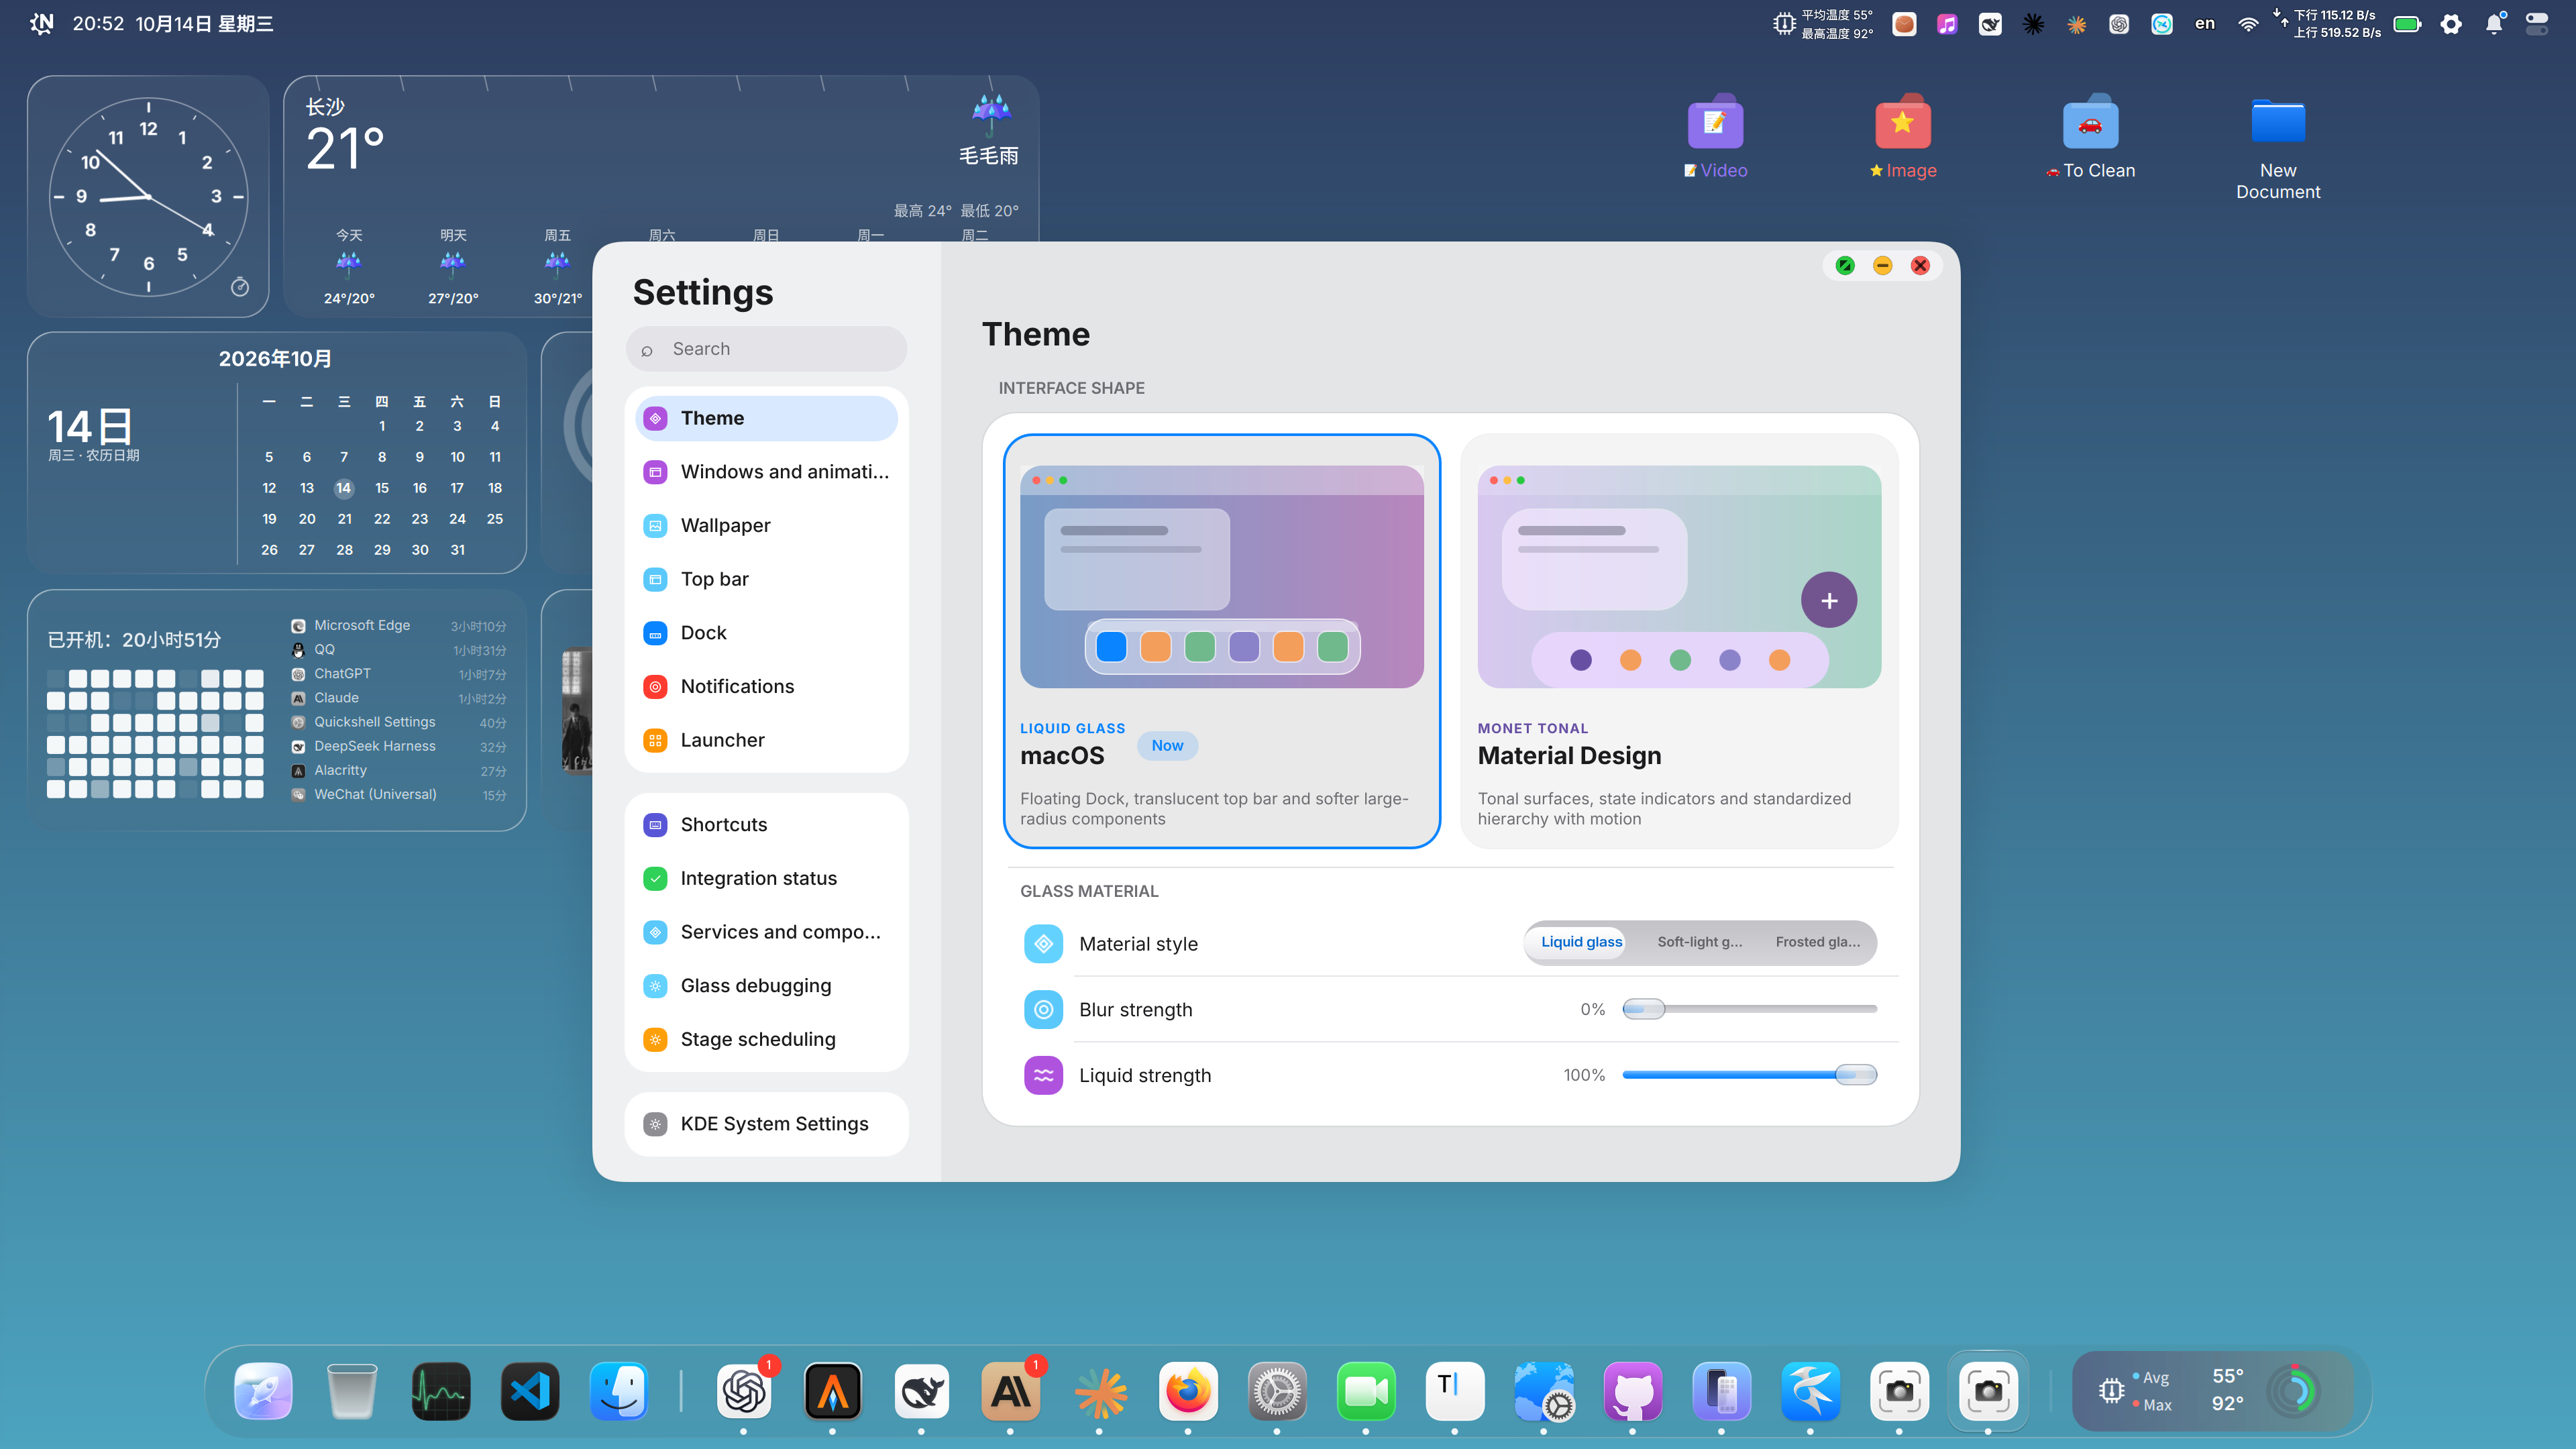Open the Wallpaper settings page
The image size is (2576, 1449).
coord(766,525)
